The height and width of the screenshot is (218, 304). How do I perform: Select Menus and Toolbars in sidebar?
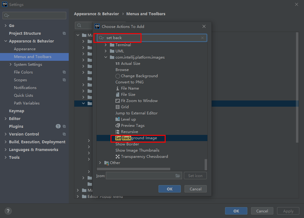tap(34, 57)
